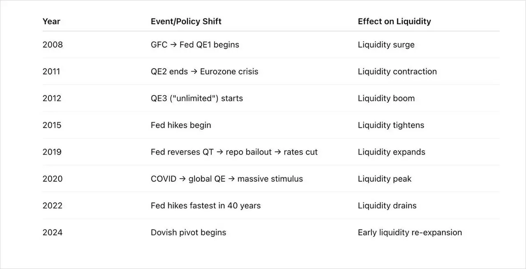
Task: Select the "Dovish pivot begins" cell
Action: point(188,232)
